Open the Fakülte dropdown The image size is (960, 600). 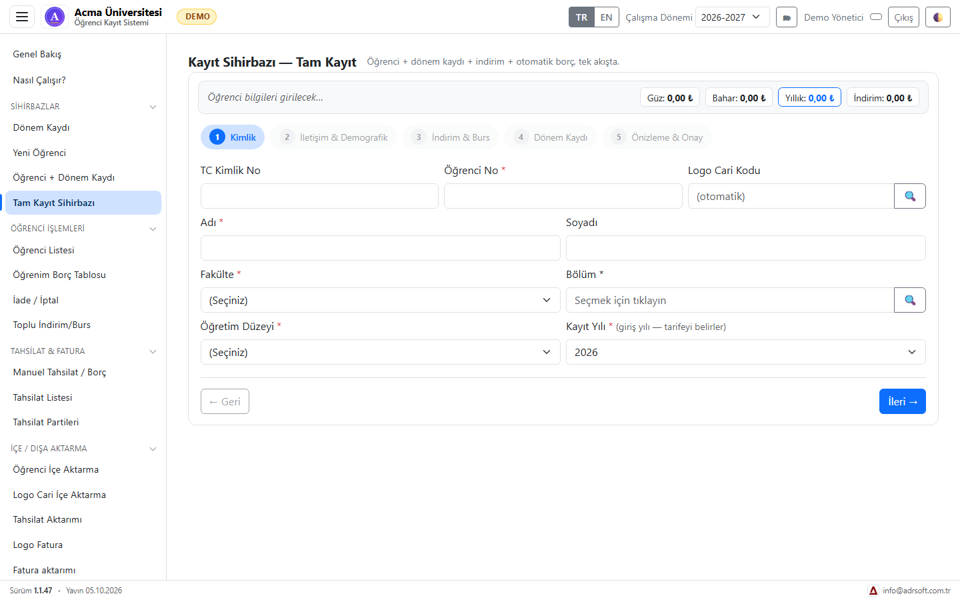coord(381,300)
